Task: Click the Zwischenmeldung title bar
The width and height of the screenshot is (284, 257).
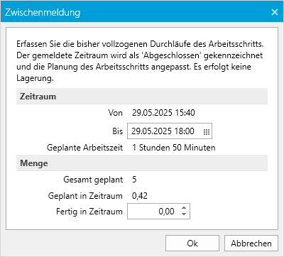Action: [x=142, y=12]
